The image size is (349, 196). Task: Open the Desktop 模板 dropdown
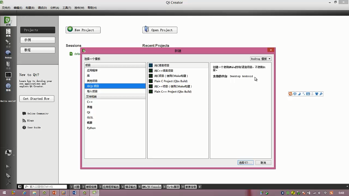261,59
